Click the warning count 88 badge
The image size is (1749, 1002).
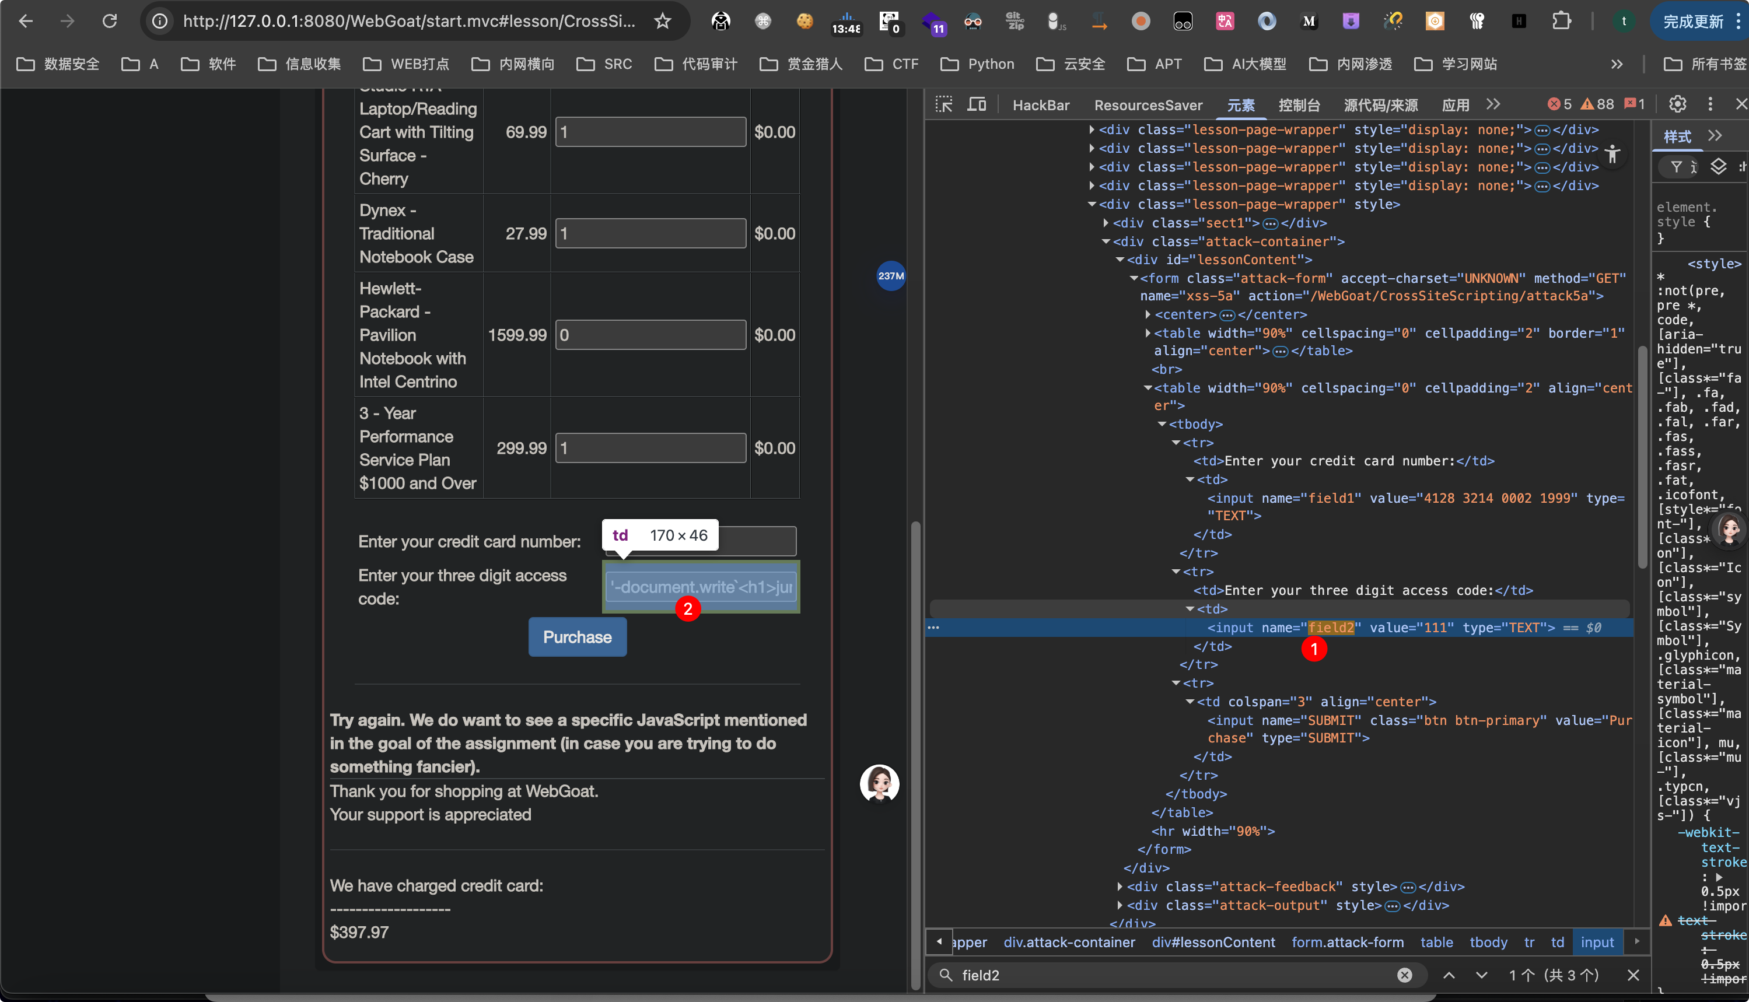coord(1597,104)
